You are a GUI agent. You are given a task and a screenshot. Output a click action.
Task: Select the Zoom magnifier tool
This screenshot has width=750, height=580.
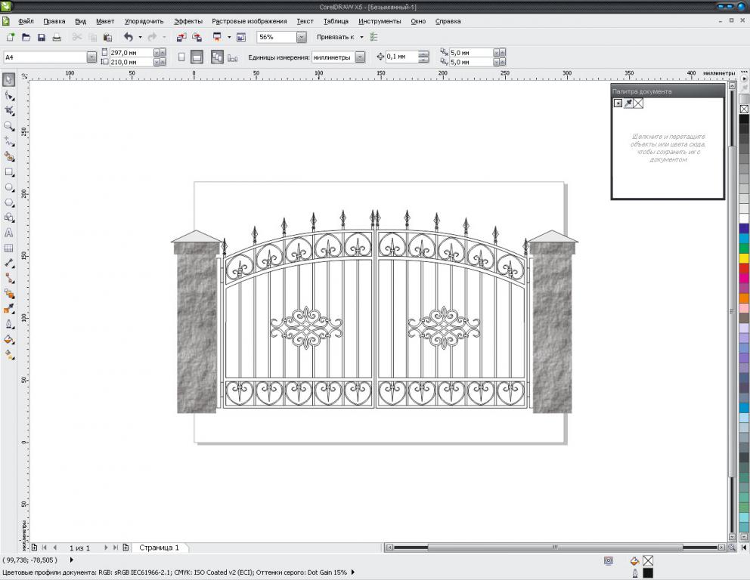point(9,125)
